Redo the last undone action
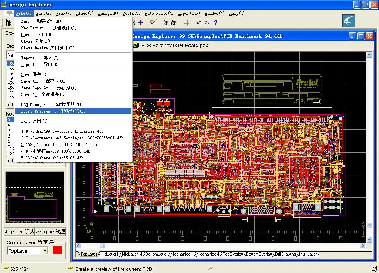379x273 pixels. click(207, 23)
